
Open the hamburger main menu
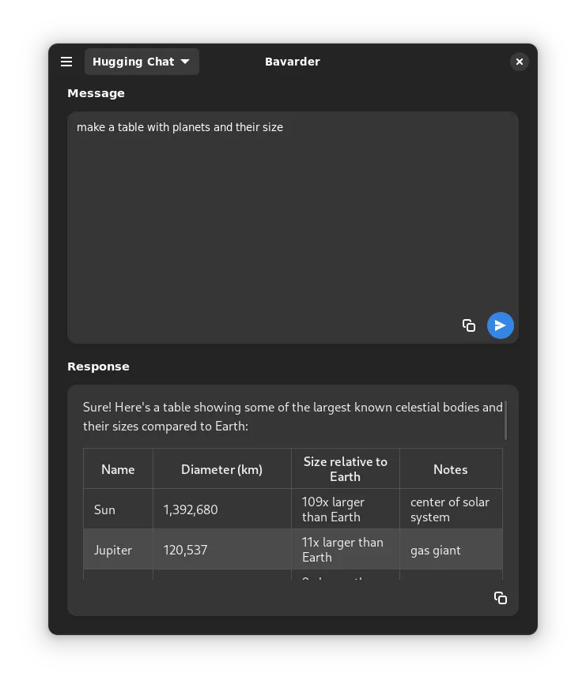[66, 62]
